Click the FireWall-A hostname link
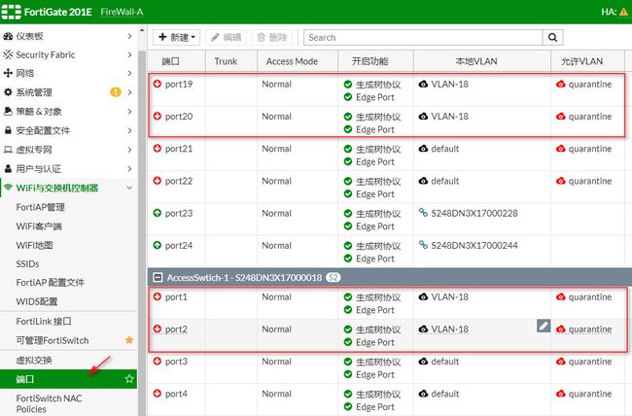Viewport: 632px width, 416px height. click(x=122, y=12)
